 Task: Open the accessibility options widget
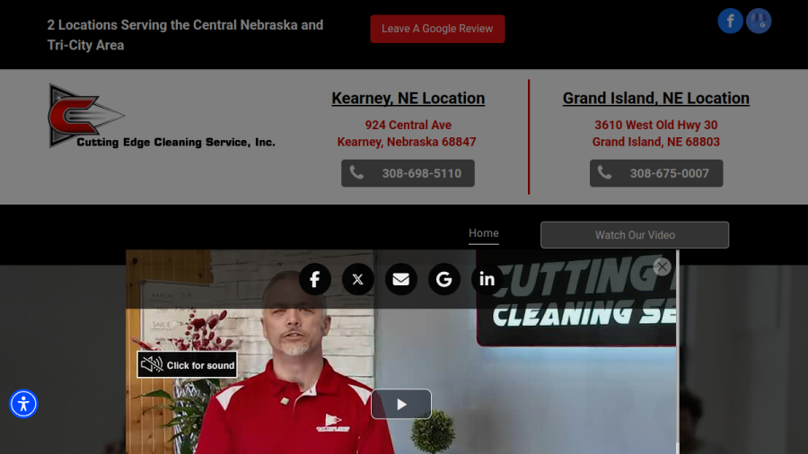23,404
